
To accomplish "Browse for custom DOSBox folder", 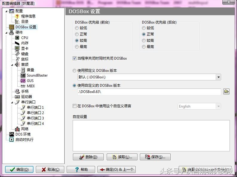I will [226, 91].
